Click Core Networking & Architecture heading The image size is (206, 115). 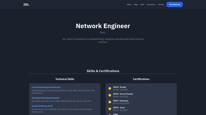point(46,87)
